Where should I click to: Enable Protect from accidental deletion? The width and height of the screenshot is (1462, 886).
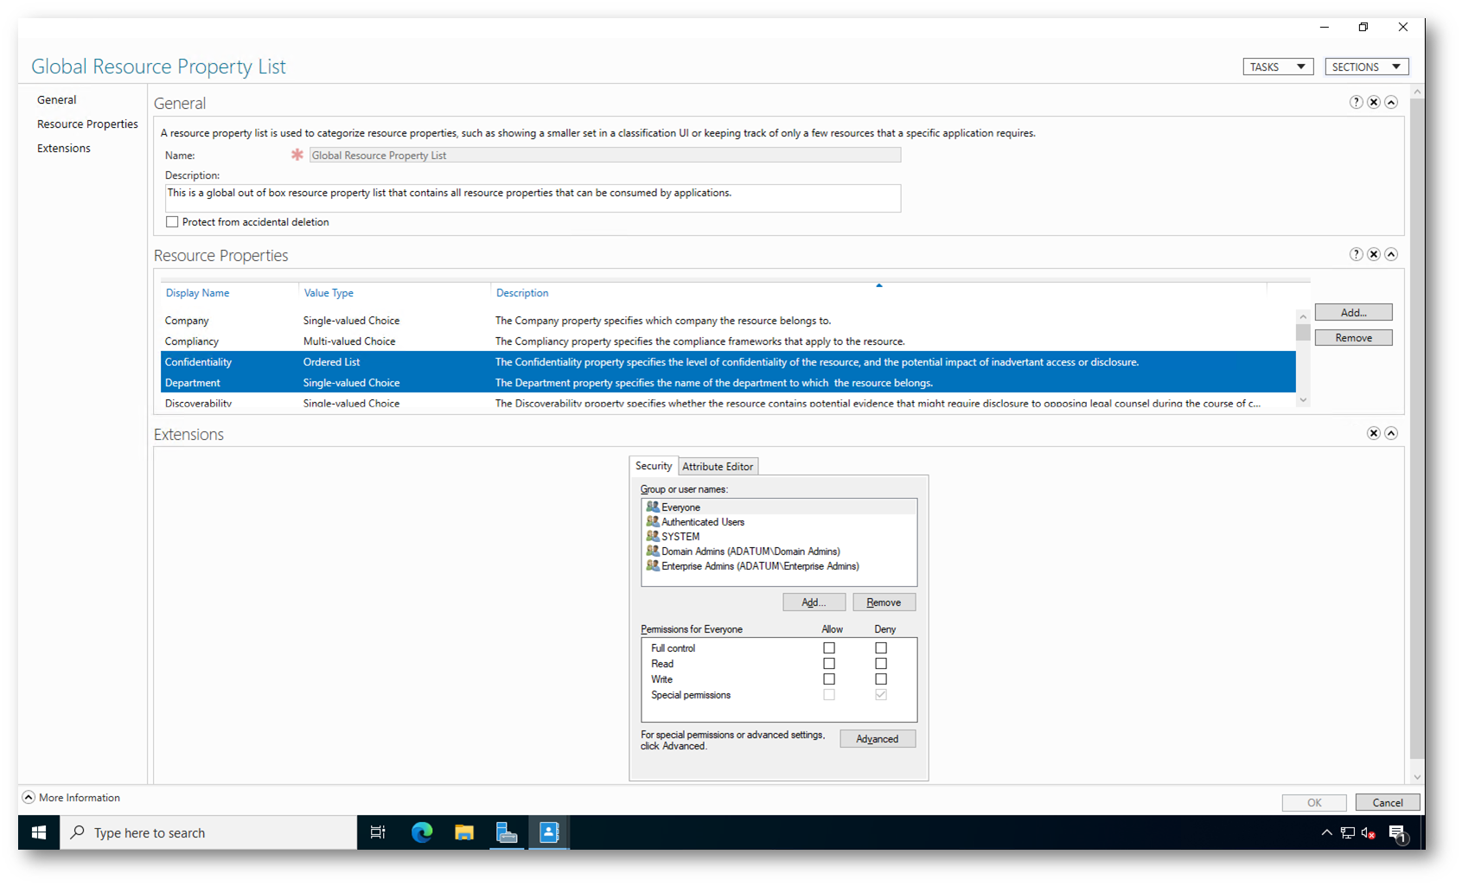173,222
